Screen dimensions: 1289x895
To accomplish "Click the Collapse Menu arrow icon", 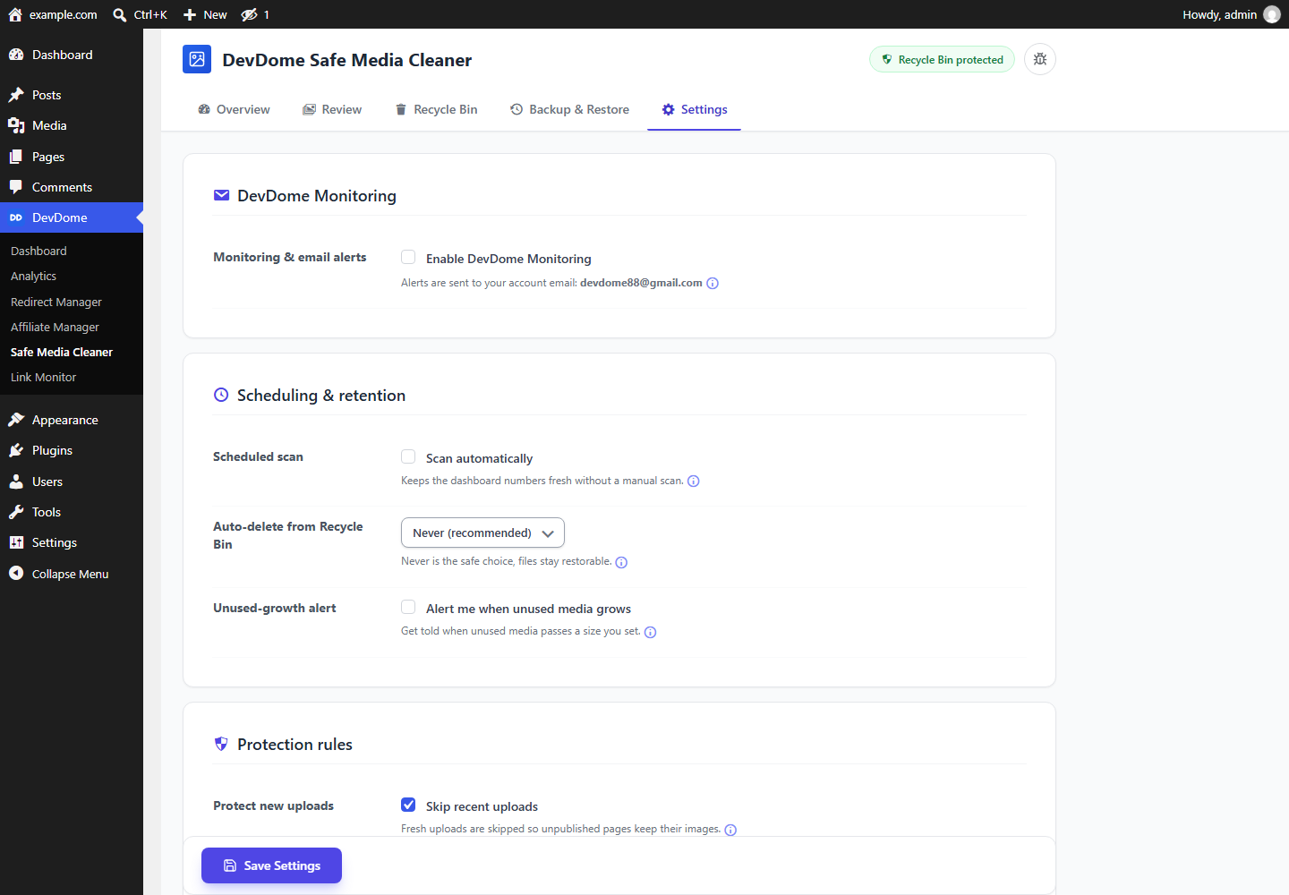I will pyautogui.click(x=16, y=574).
